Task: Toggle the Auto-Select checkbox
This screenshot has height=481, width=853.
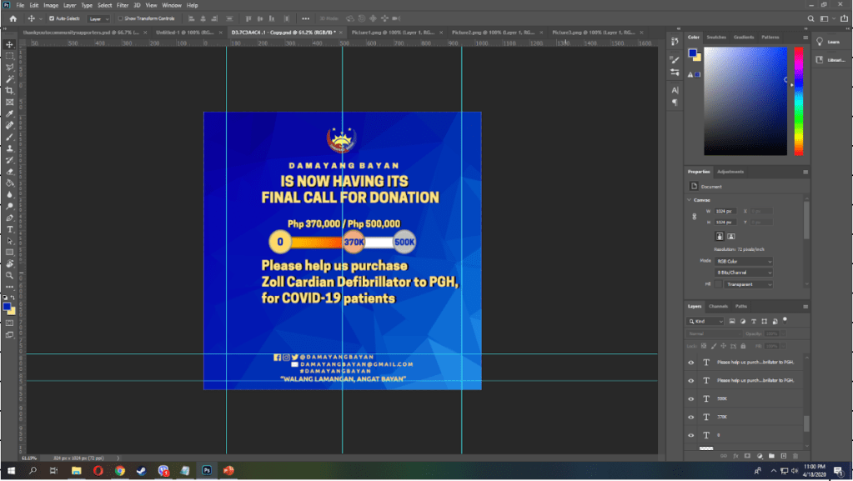Action: coord(52,18)
